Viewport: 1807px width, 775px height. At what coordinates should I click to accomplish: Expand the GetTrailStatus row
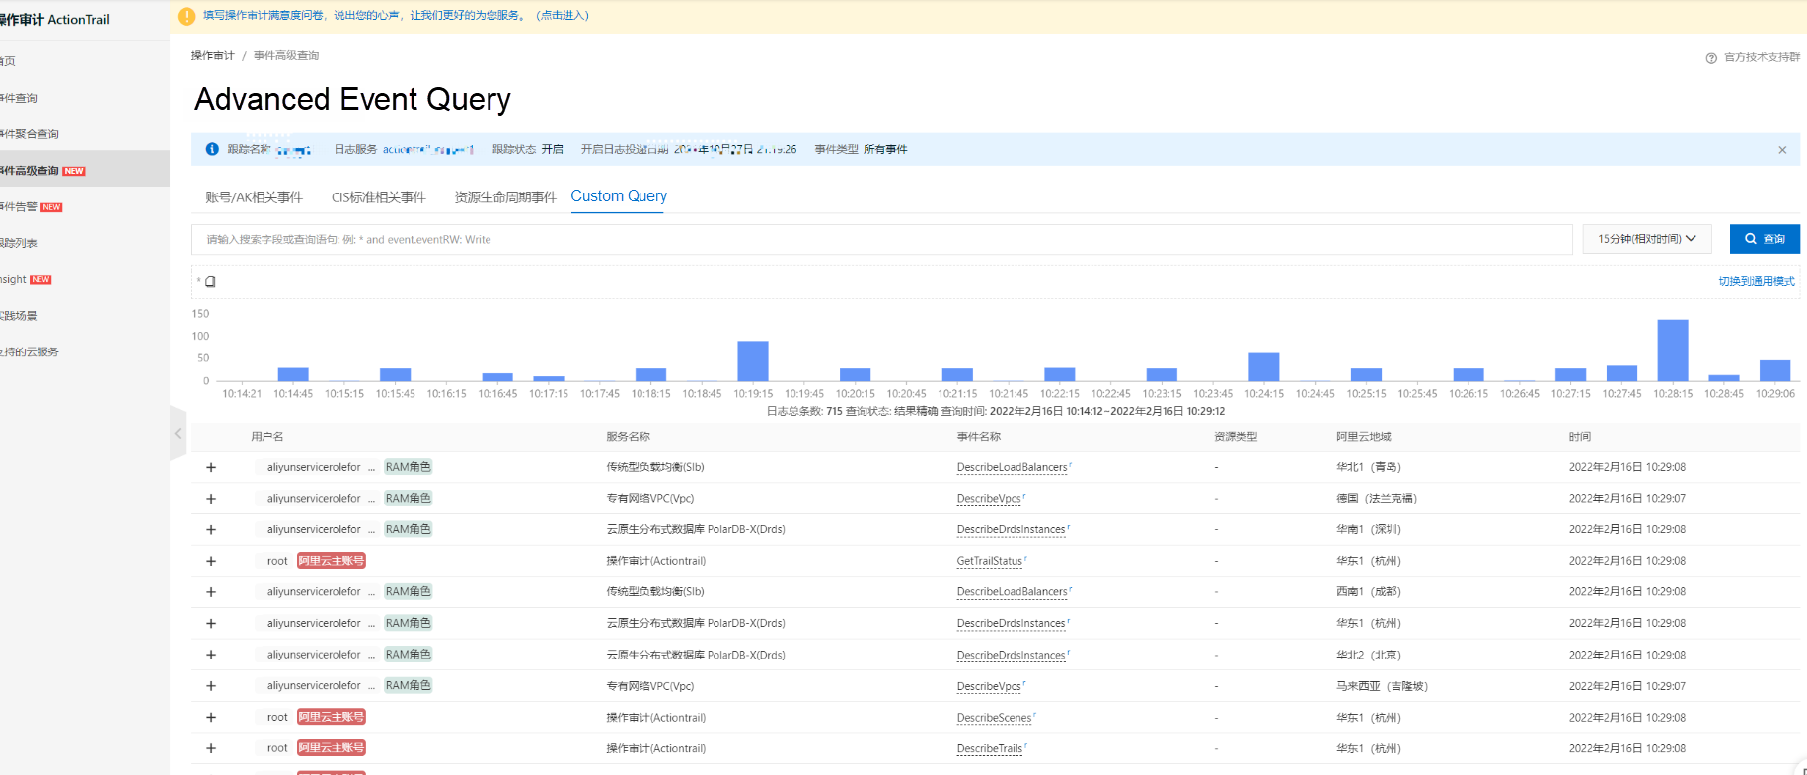(211, 561)
